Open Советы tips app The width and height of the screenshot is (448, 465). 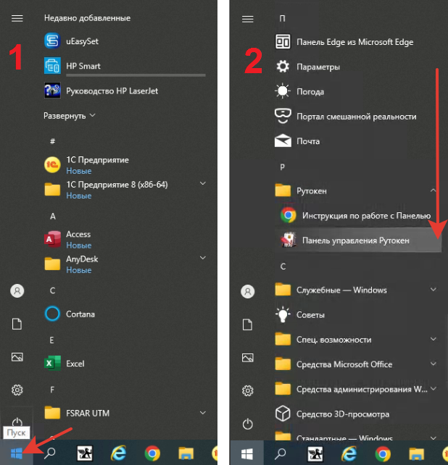299,314
